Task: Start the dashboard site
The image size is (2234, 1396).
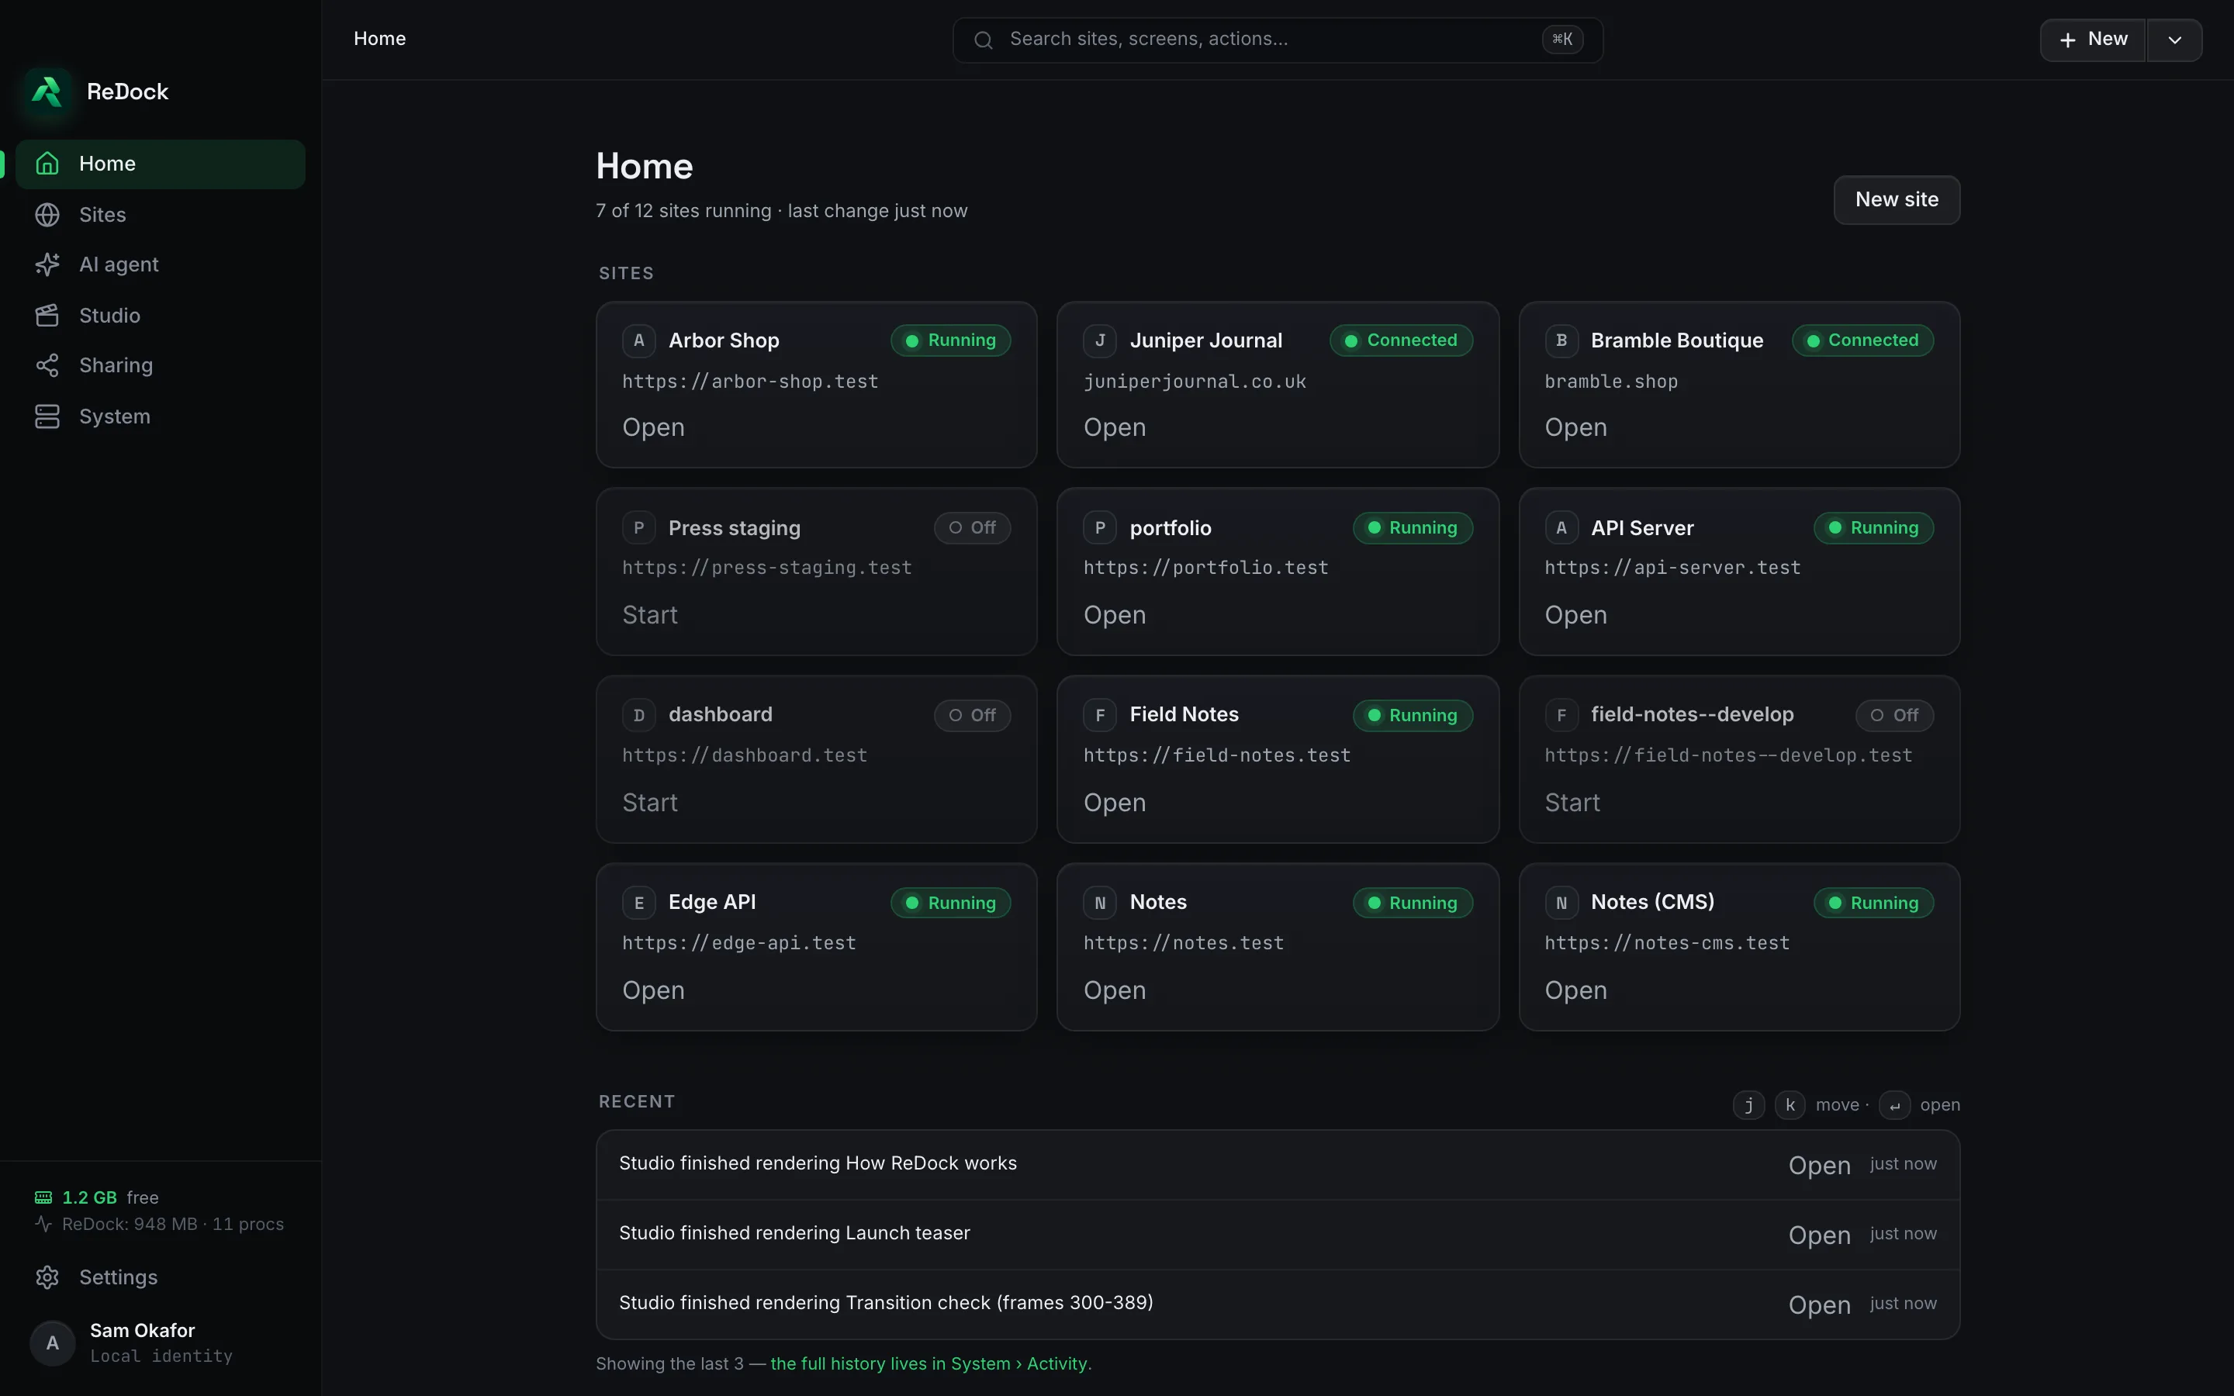Action: click(650, 803)
